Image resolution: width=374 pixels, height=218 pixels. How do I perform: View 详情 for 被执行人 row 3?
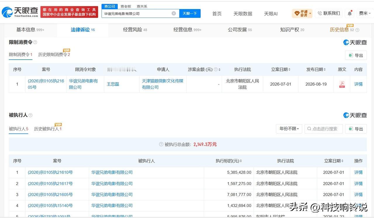[x=358, y=195]
